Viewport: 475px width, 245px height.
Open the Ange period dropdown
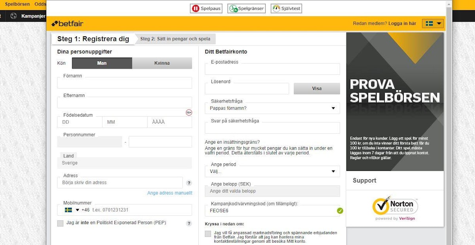coord(272,172)
